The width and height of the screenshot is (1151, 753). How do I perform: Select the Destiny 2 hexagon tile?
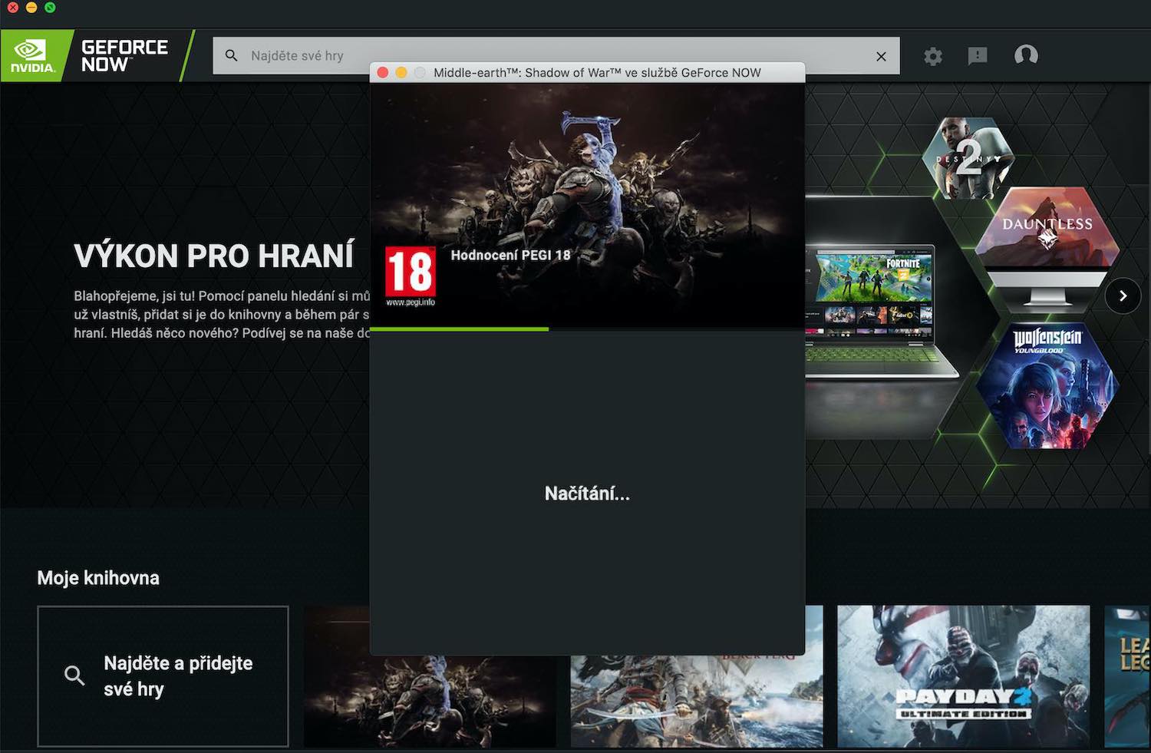pyautogui.click(x=968, y=157)
